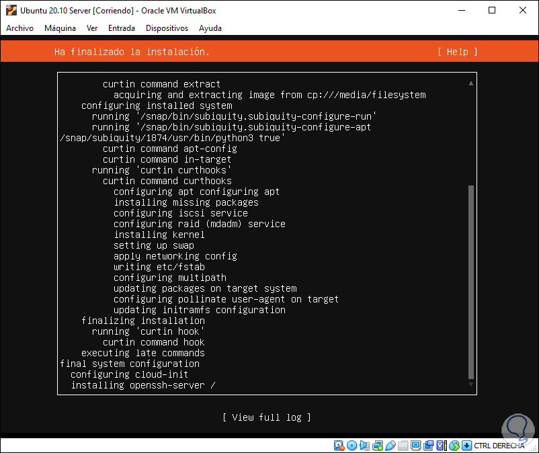Open network adapter icon in status bar
The width and height of the screenshot is (539, 453).
[378, 446]
